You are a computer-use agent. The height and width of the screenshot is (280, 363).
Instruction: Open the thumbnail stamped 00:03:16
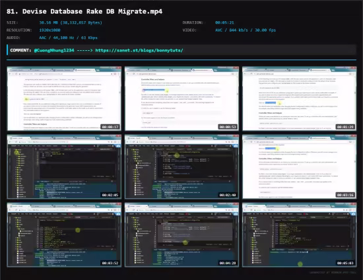[x=300, y=167]
